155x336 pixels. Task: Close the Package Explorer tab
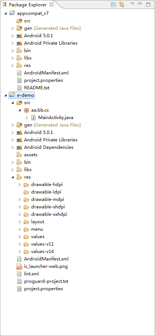click(x=52, y=4)
